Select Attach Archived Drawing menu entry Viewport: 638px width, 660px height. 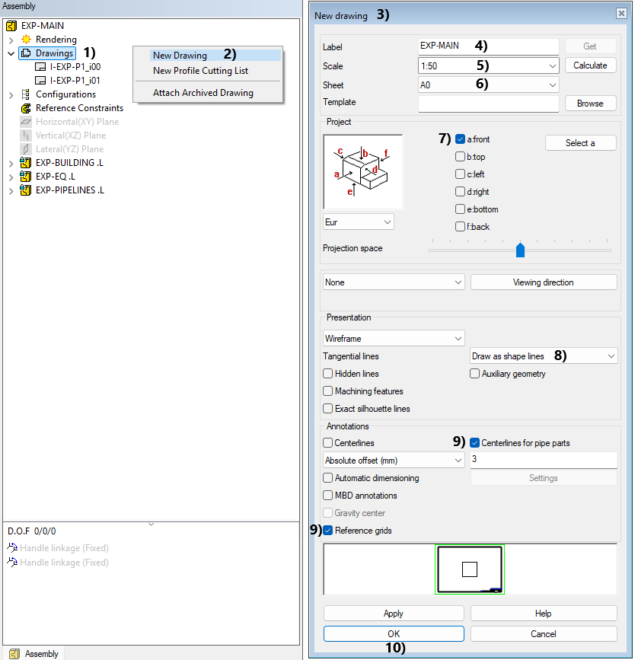203,93
